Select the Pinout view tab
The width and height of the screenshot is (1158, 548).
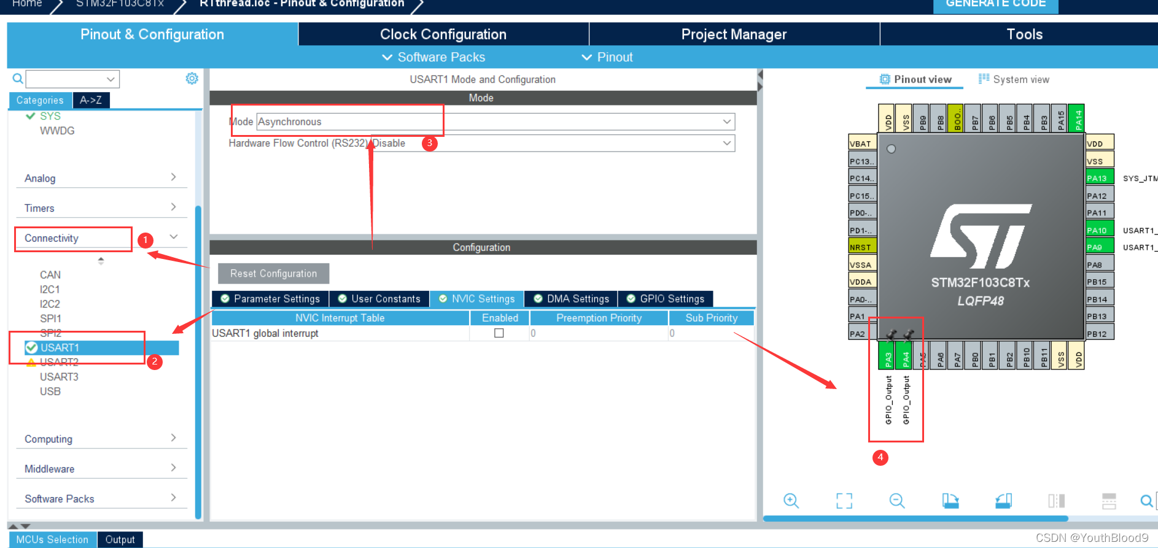[x=915, y=79]
